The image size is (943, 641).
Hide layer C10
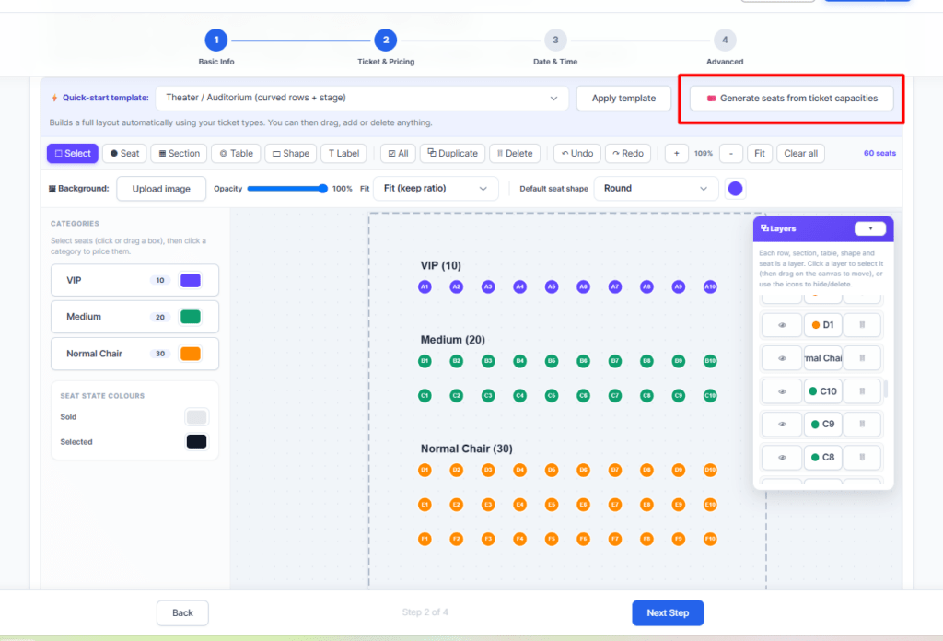[782, 390]
